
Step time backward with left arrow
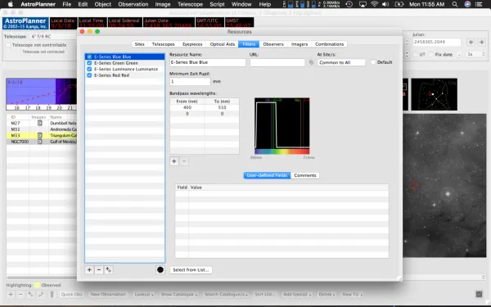point(471,42)
